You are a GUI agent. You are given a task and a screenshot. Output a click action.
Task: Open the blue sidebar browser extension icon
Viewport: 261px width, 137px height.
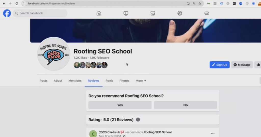[221, 4]
